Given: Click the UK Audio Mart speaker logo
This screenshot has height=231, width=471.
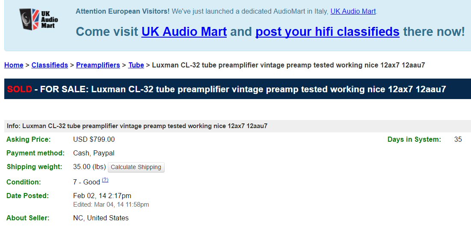Looking at the screenshot, I should point(39,19).
